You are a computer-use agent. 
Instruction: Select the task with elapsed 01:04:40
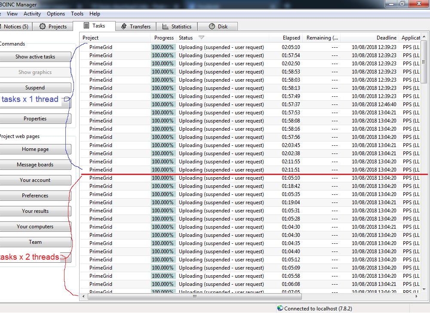click(x=250, y=252)
